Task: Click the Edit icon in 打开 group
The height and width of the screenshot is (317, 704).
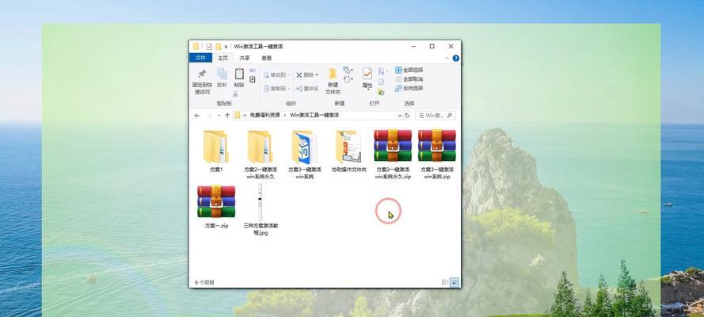Action: [381, 82]
